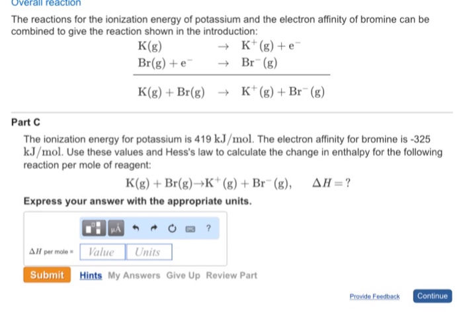Click the Value answer field
Viewport: 463px width, 319px height.
click(x=102, y=252)
